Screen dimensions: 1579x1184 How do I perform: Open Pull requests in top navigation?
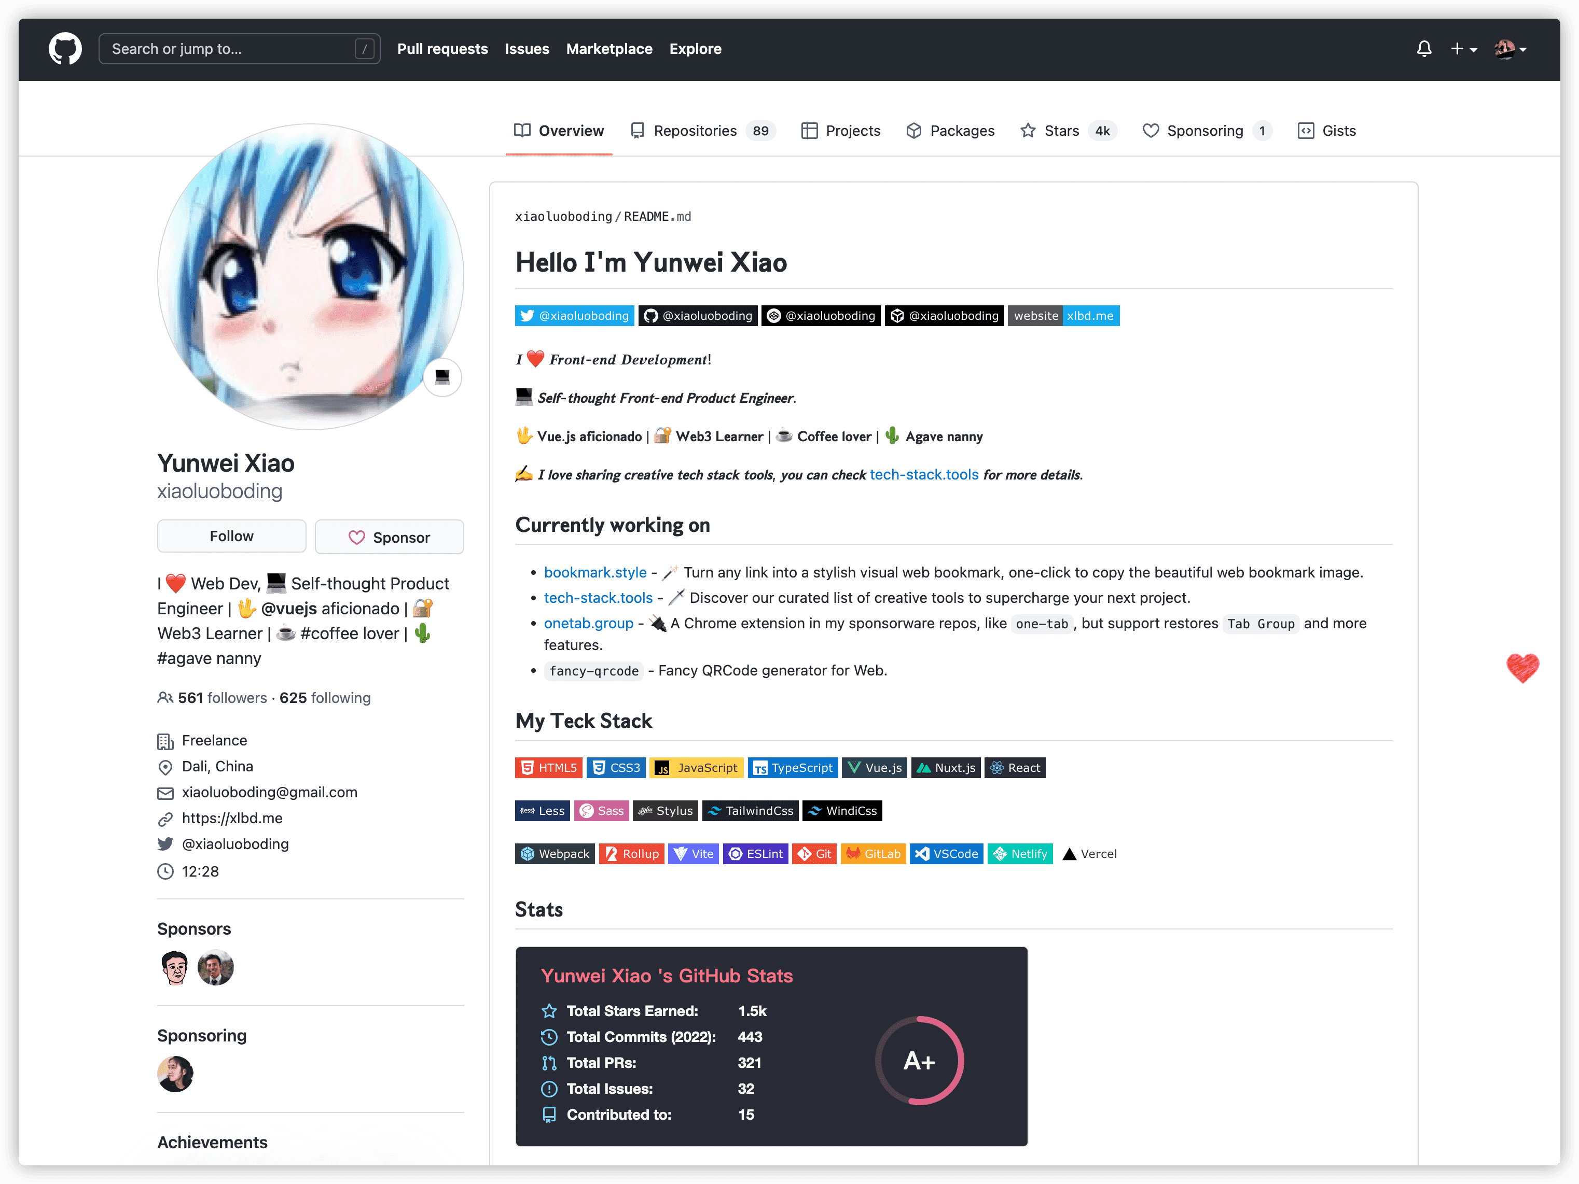(442, 49)
